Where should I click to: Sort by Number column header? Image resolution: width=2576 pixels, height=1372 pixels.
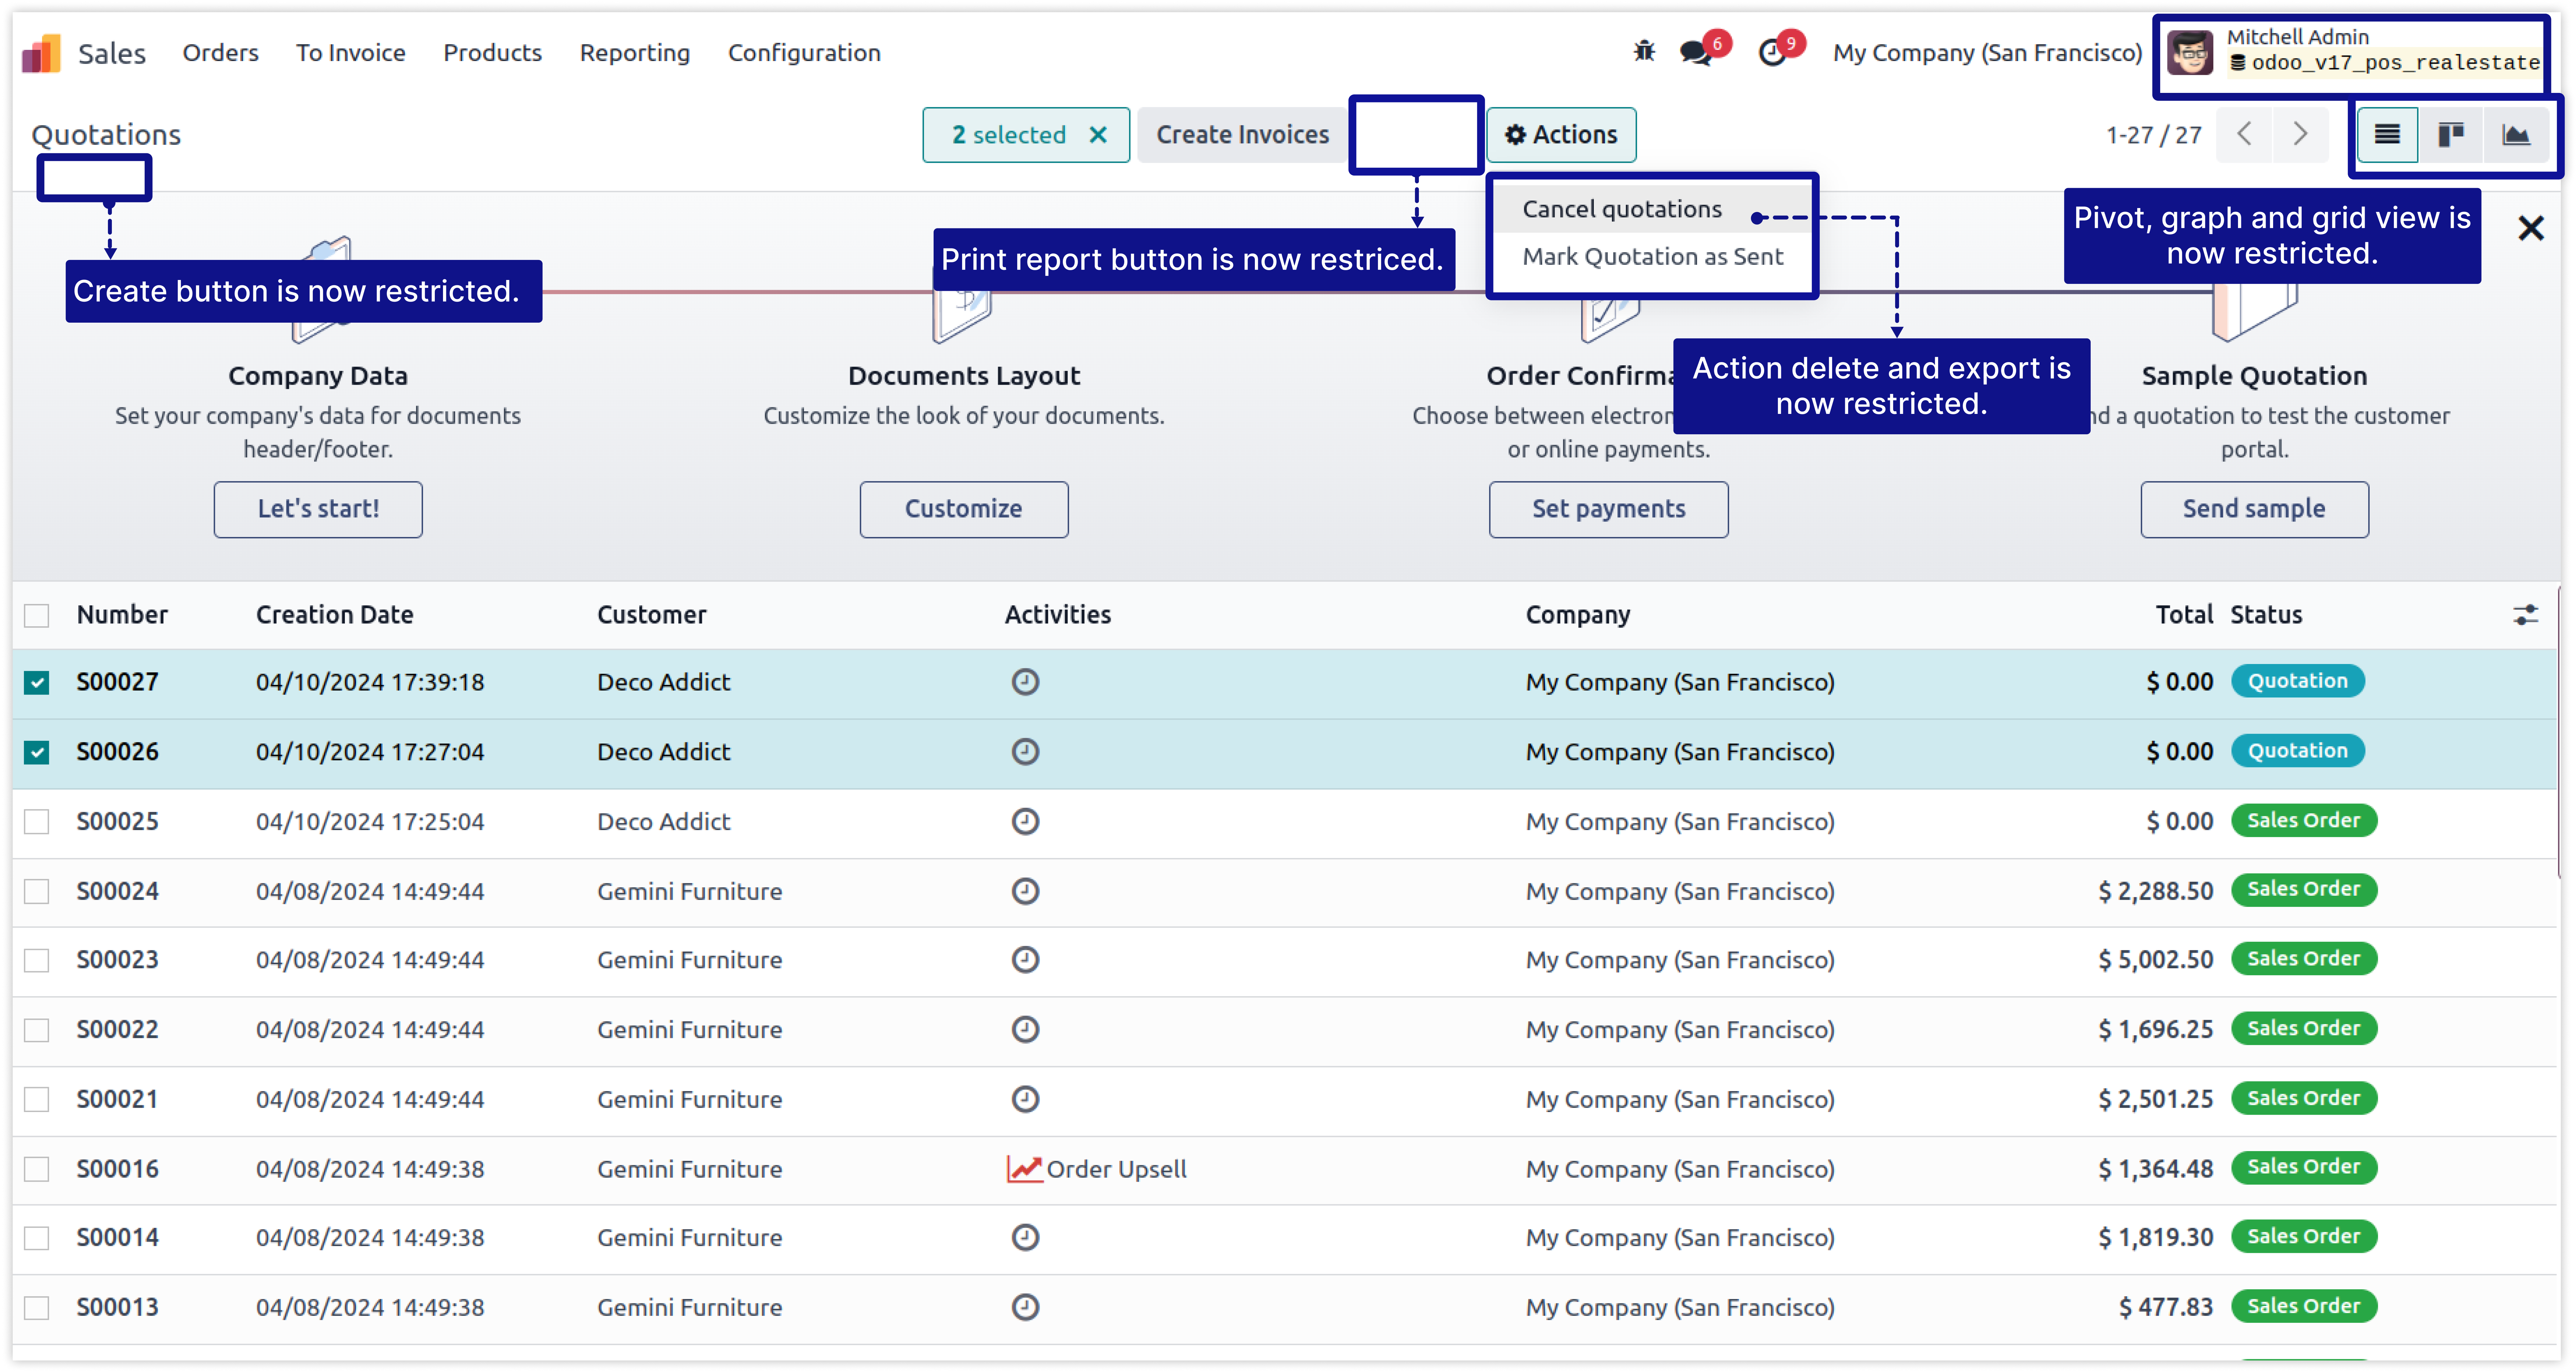point(122,615)
